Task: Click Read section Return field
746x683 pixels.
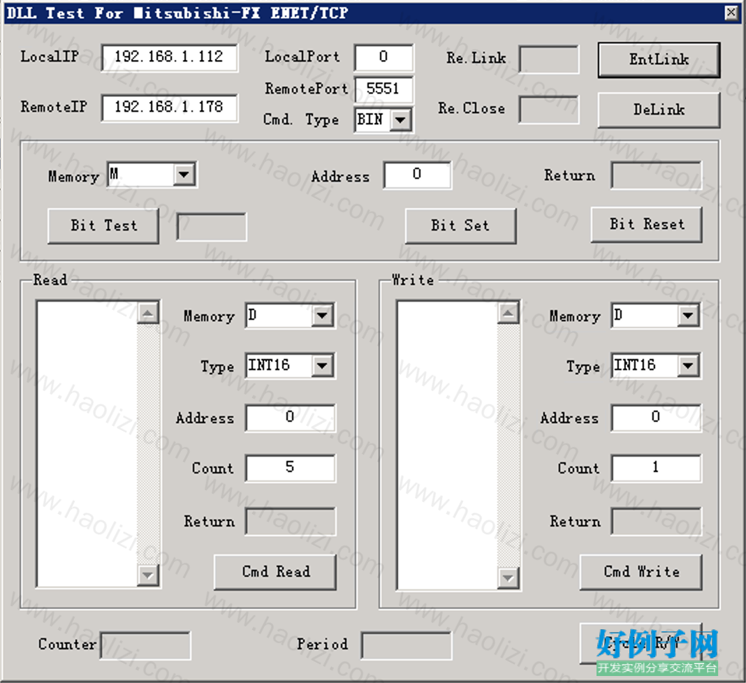Action: pyautogui.click(x=290, y=521)
